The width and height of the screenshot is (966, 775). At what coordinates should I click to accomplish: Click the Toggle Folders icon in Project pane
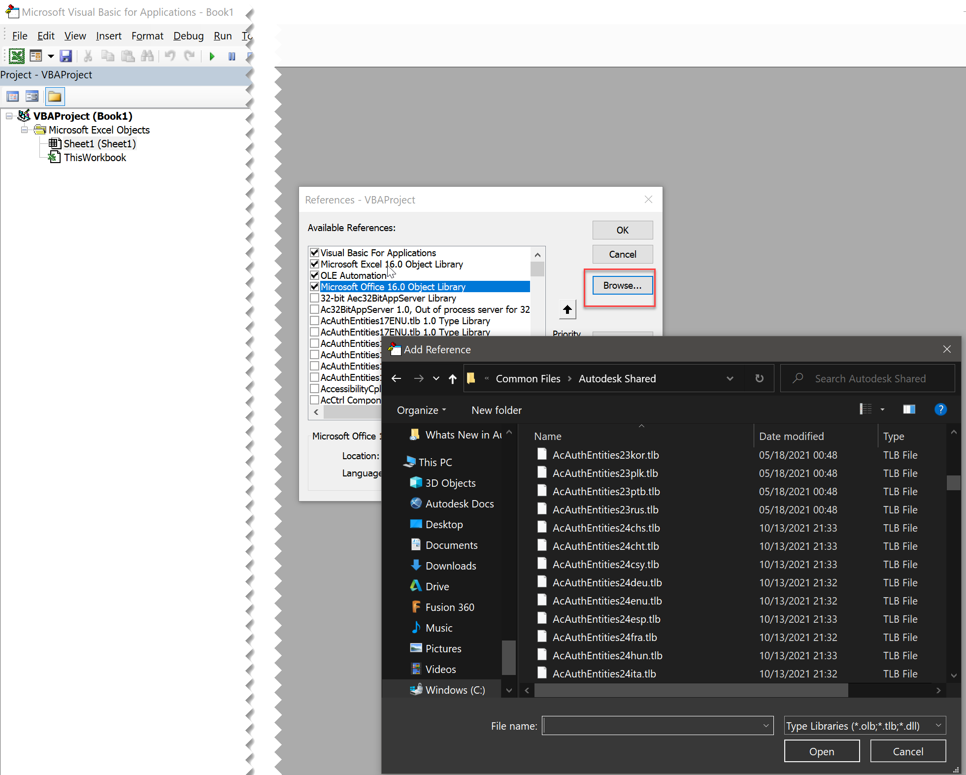click(55, 97)
